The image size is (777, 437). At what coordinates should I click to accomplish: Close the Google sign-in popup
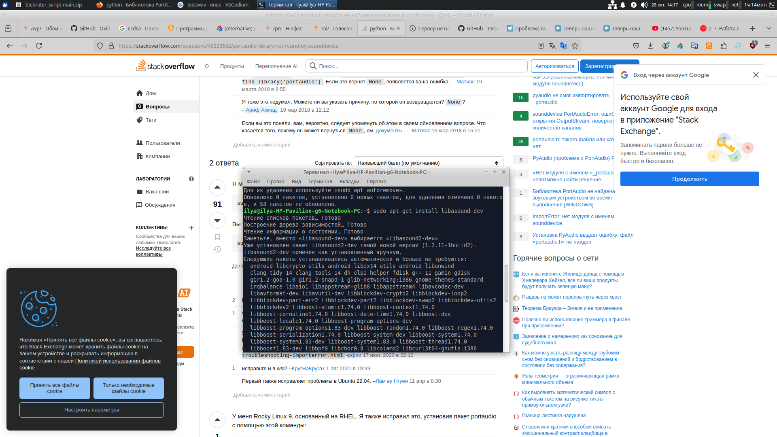coord(756,75)
